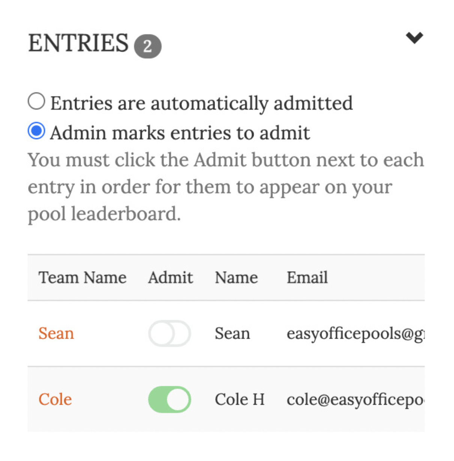Collapse the Entries section with the chevron

click(414, 38)
